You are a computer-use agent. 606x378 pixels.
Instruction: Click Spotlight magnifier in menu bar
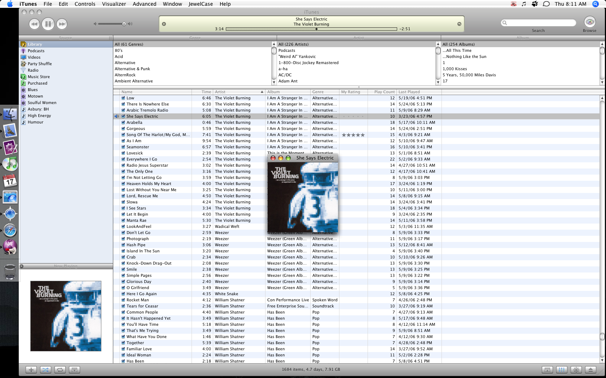[596, 4]
